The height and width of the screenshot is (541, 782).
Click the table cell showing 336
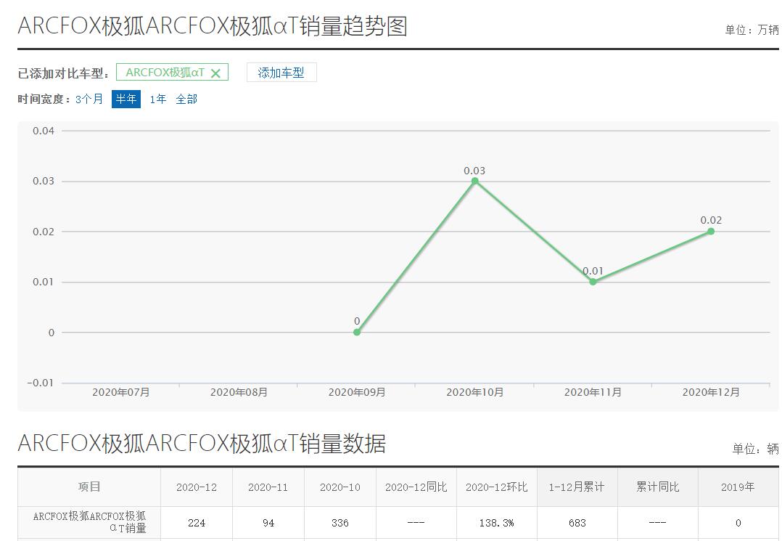pos(339,523)
